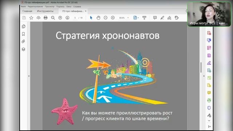Screen dimensions: 233x131
Task: Open Organize Pages tool in right pane
Action: click(209, 48)
